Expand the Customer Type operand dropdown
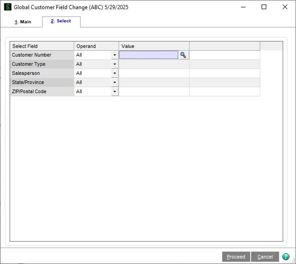This screenshot has height=264, width=296. click(x=114, y=64)
